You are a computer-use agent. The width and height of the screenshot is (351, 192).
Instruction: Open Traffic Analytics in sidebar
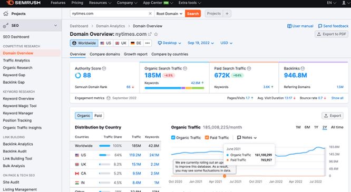tap(16, 60)
